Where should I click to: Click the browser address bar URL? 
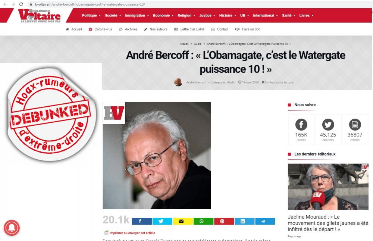coord(90,4)
